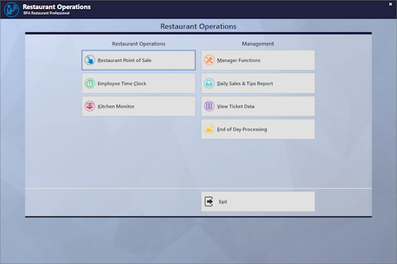
Task: Click the green Employee Time Clock icon
Action: click(89, 83)
